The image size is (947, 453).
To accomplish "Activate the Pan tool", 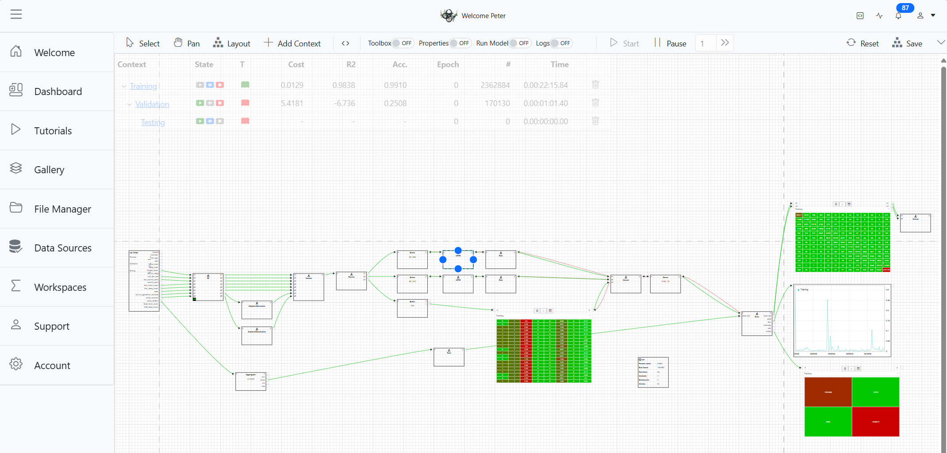I will pos(187,43).
